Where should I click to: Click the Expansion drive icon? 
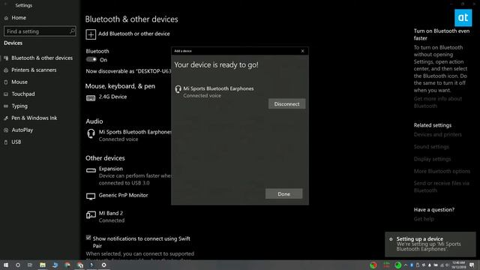click(91, 170)
